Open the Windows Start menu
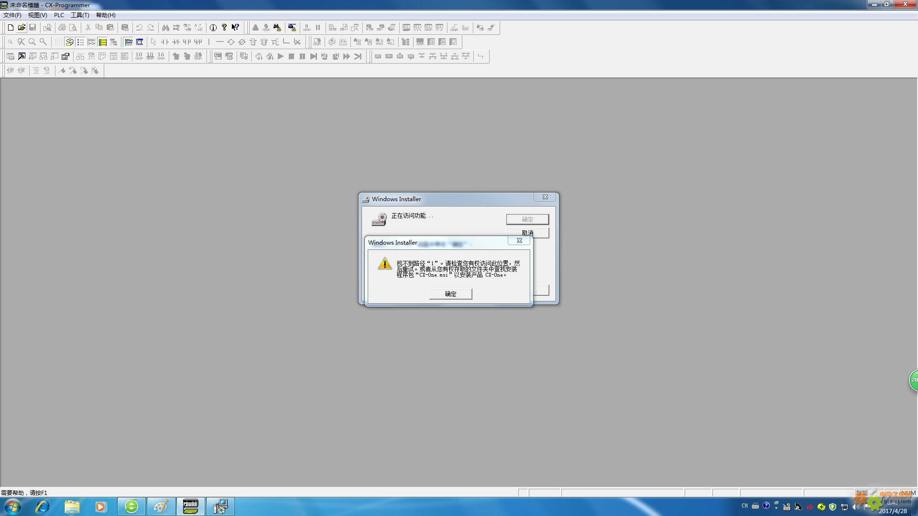This screenshot has height=516, width=918. tap(13, 506)
